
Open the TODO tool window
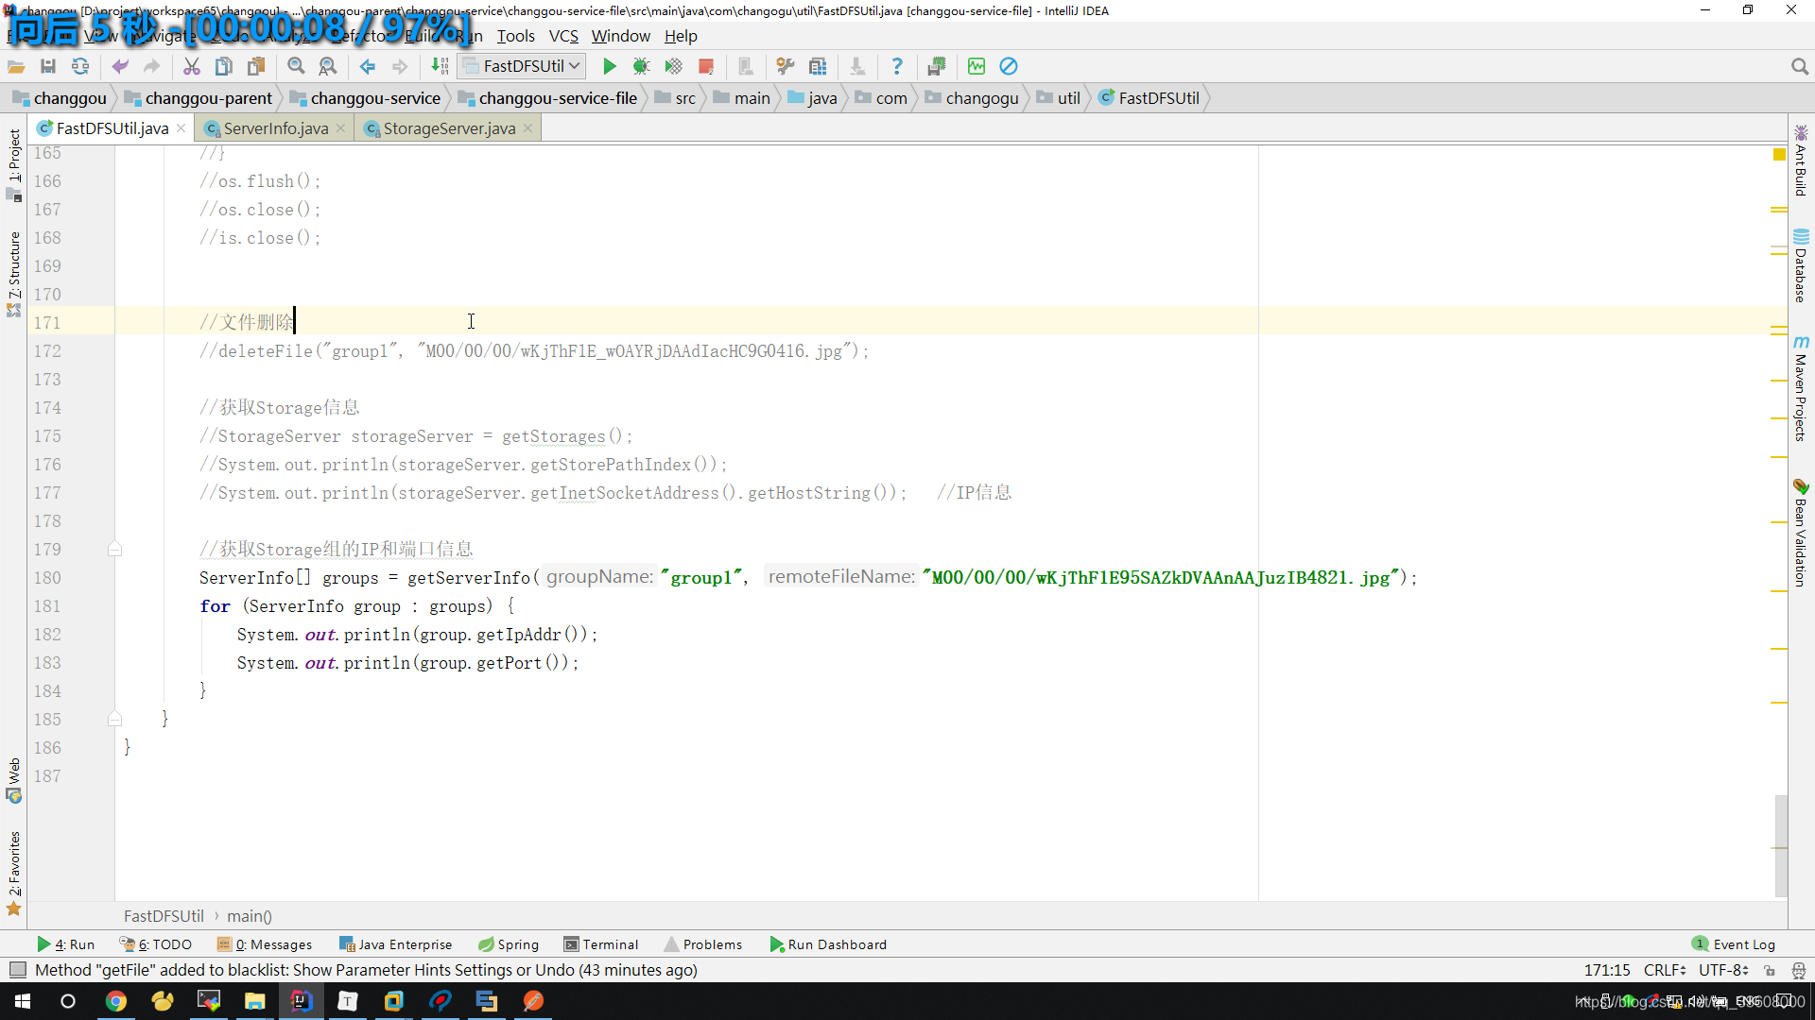pyautogui.click(x=156, y=944)
